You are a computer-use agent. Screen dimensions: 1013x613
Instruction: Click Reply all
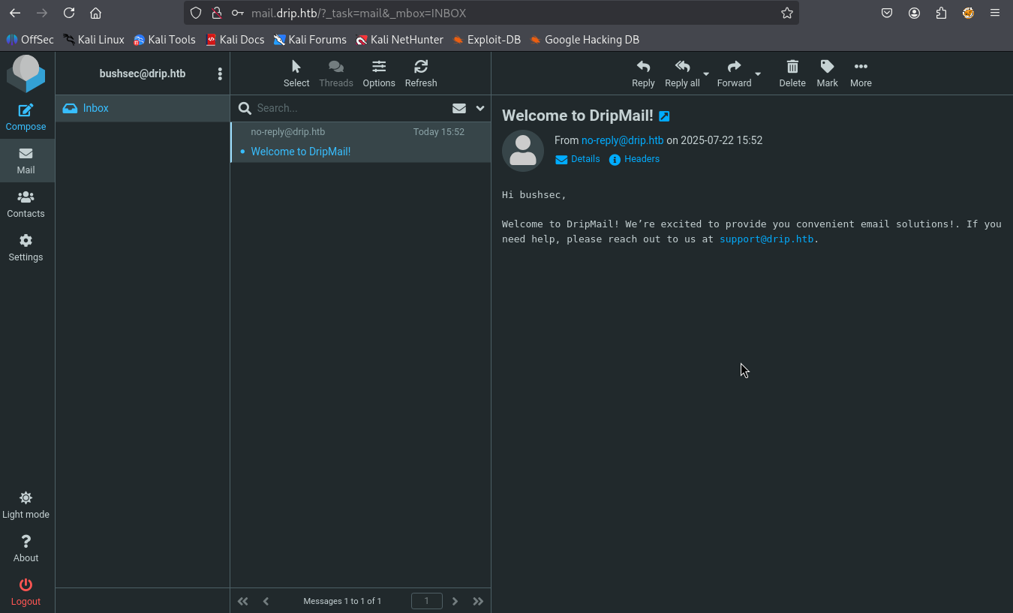(x=682, y=74)
